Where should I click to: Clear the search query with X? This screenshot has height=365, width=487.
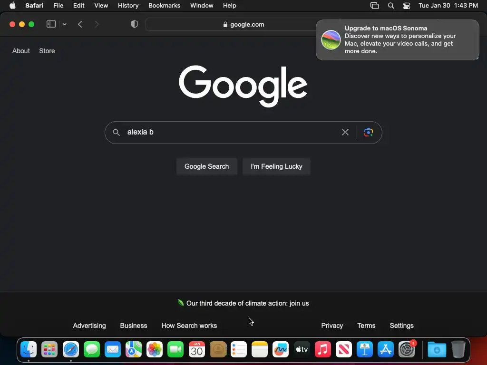coord(345,132)
